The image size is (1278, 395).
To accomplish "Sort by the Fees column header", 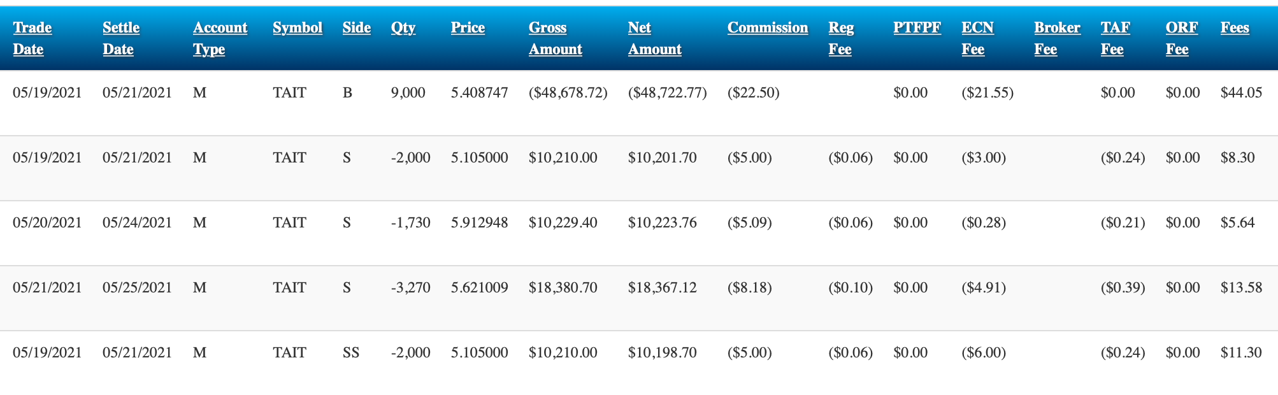I will [x=1235, y=28].
